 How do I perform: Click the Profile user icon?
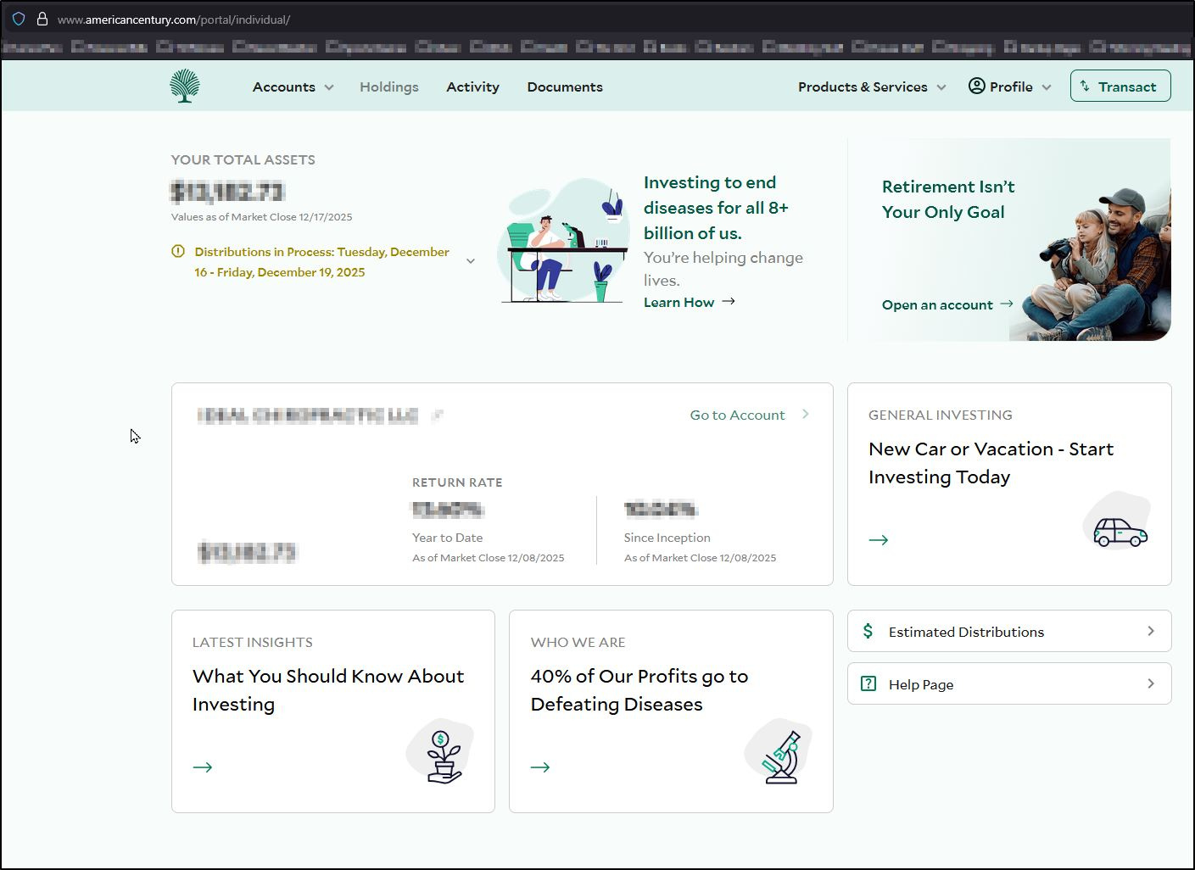[977, 86]
